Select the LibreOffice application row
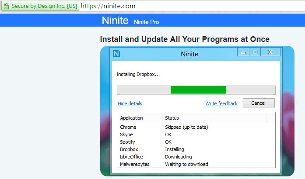The image size is (305, 179). tap(196, 157)
